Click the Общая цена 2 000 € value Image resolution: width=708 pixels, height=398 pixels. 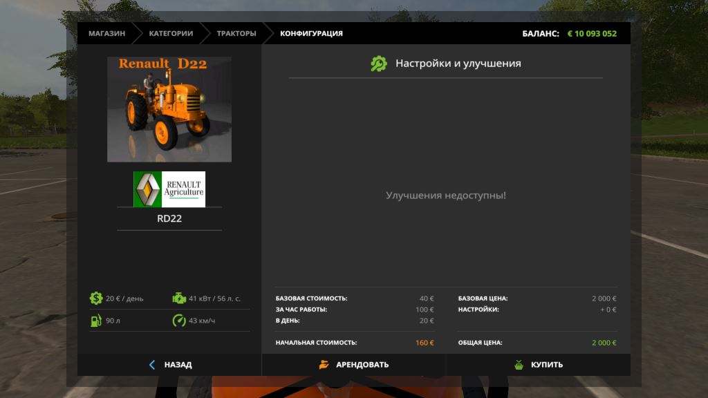(604, 343)
